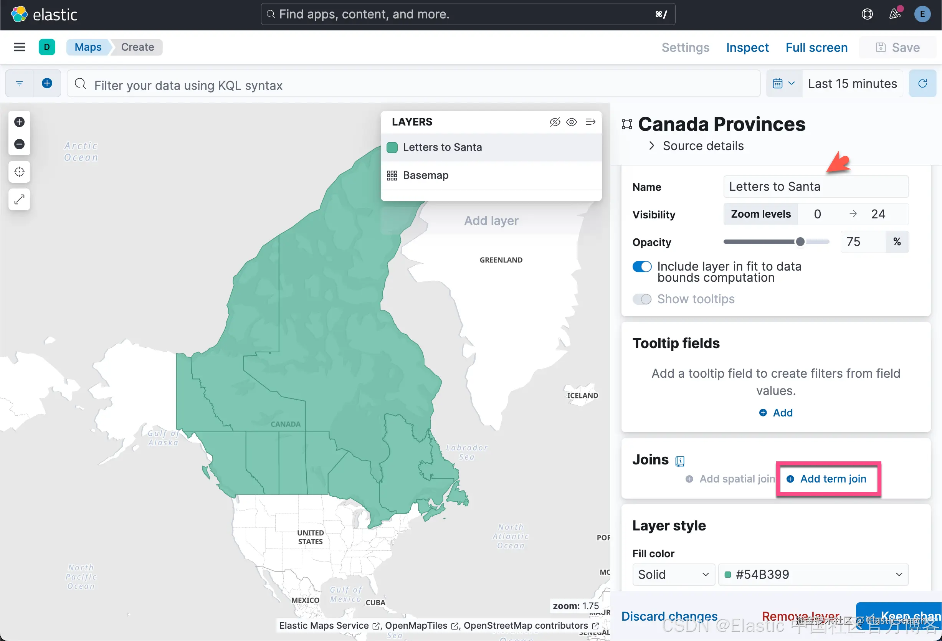Open the map tools expand icon
Viewport: 942px width, 641px height.
19,199
